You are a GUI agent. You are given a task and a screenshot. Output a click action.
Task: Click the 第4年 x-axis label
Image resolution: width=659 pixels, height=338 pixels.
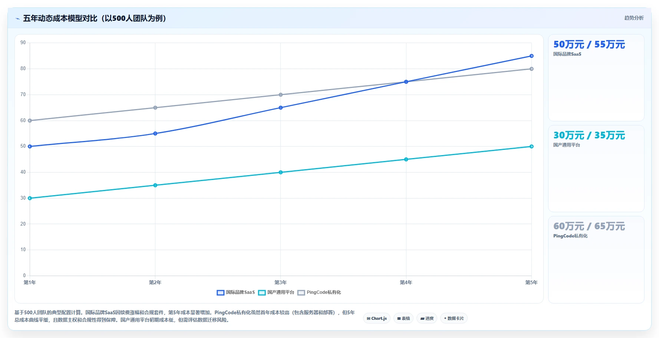pos(406,282)
